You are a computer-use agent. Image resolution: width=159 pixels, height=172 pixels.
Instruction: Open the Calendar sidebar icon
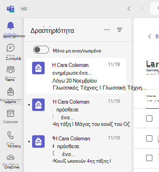tap(11, 113)
